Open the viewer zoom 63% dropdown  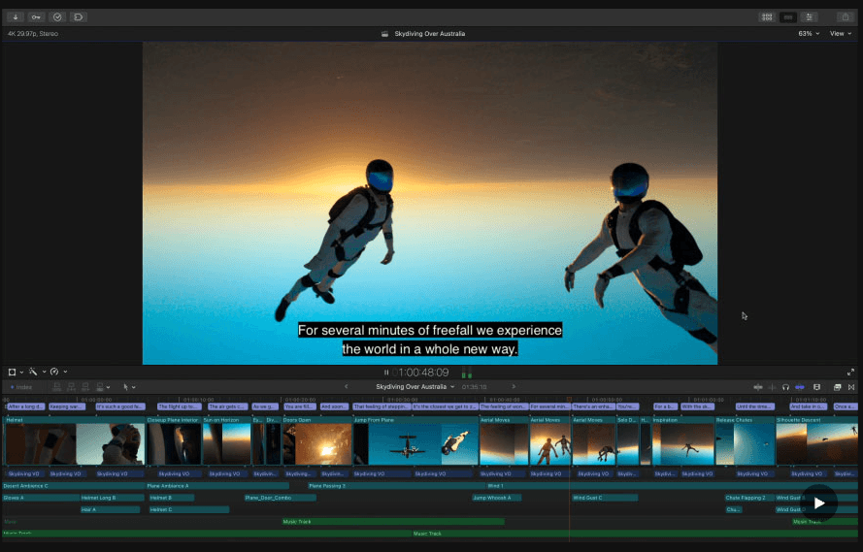click(x=809, y=33)
